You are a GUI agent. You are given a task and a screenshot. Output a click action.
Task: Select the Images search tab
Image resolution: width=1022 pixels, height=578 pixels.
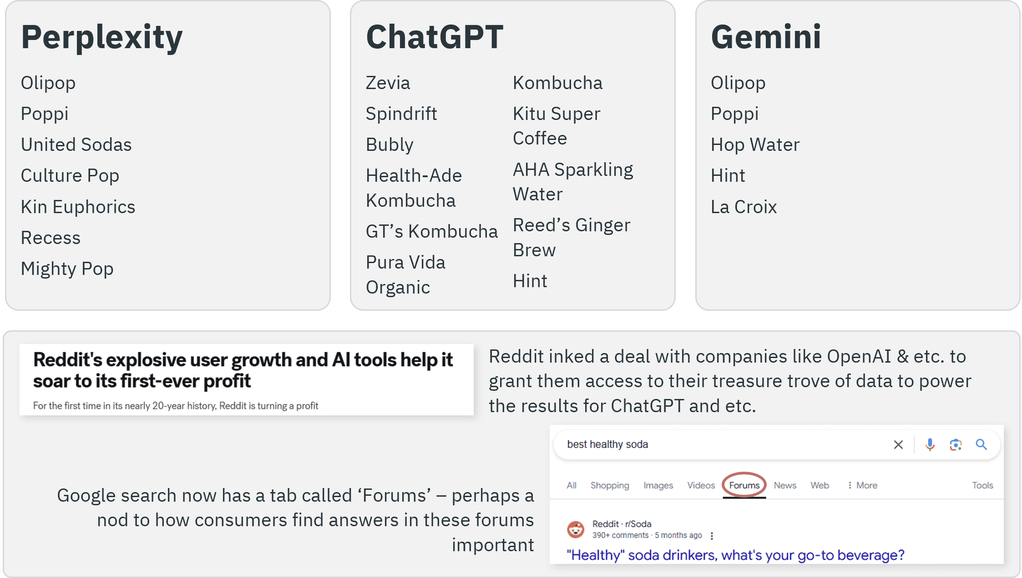658,485
